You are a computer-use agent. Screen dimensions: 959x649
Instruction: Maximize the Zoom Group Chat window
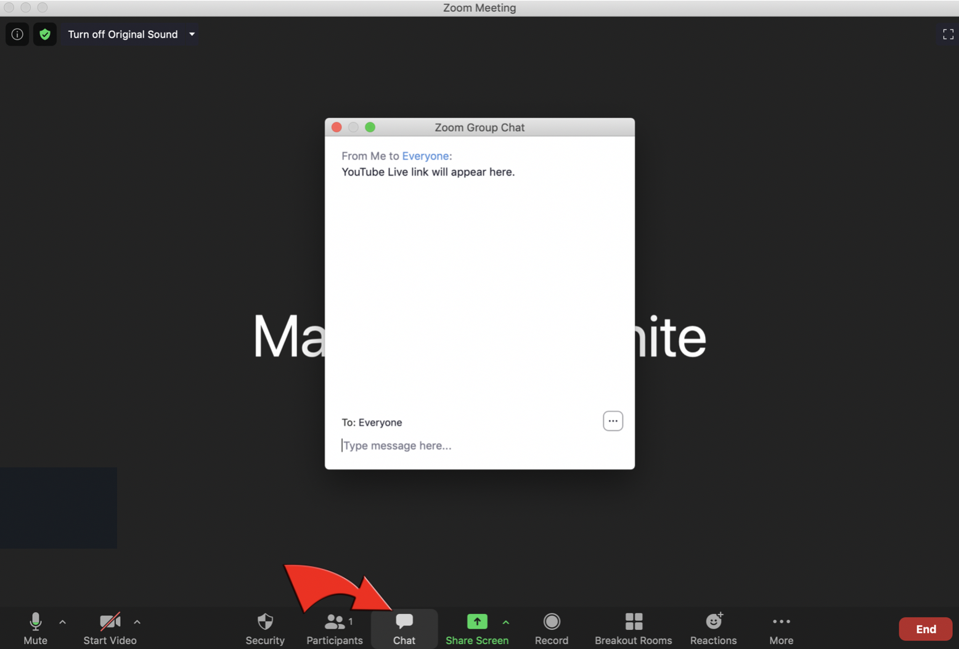click(370, 127)
